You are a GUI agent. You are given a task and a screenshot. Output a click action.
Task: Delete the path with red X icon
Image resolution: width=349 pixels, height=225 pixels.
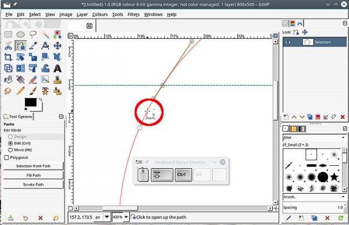pyautogui.click(x=343, y=117)
